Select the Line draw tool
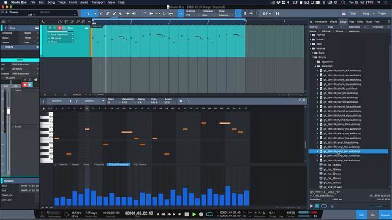This screenshot has width=392, height=220. click(115, 13)
